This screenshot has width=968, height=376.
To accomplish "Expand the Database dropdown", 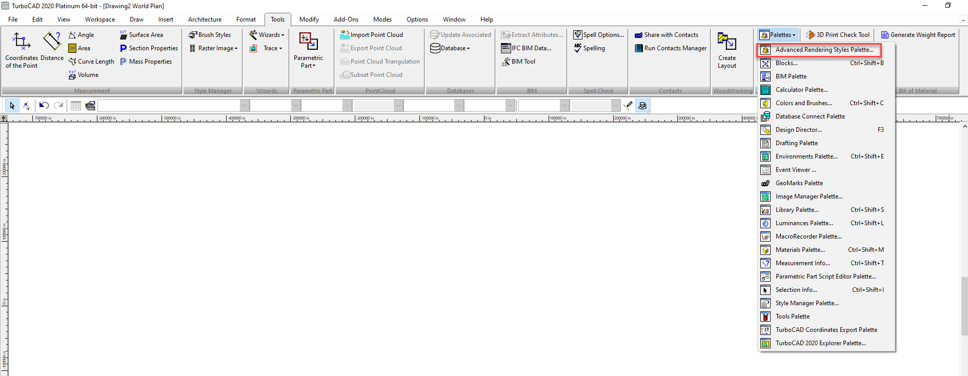I will [x=450, y=48].
